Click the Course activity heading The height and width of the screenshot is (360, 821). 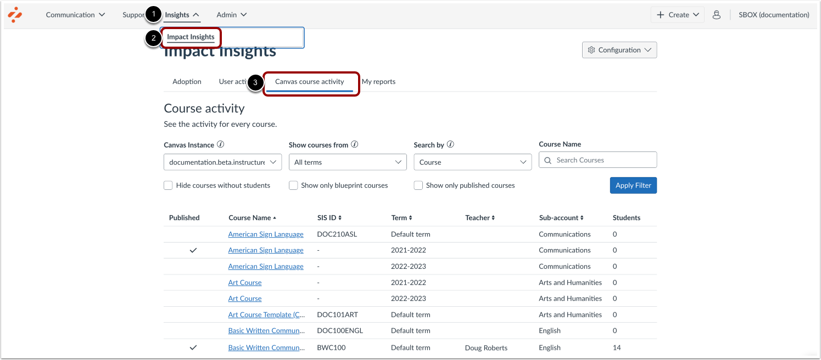(x=204, y=108)
